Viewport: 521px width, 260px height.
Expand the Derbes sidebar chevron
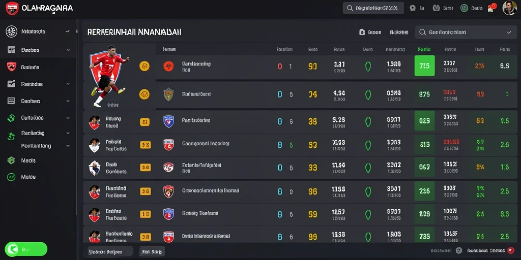click(x=68, y=50)
